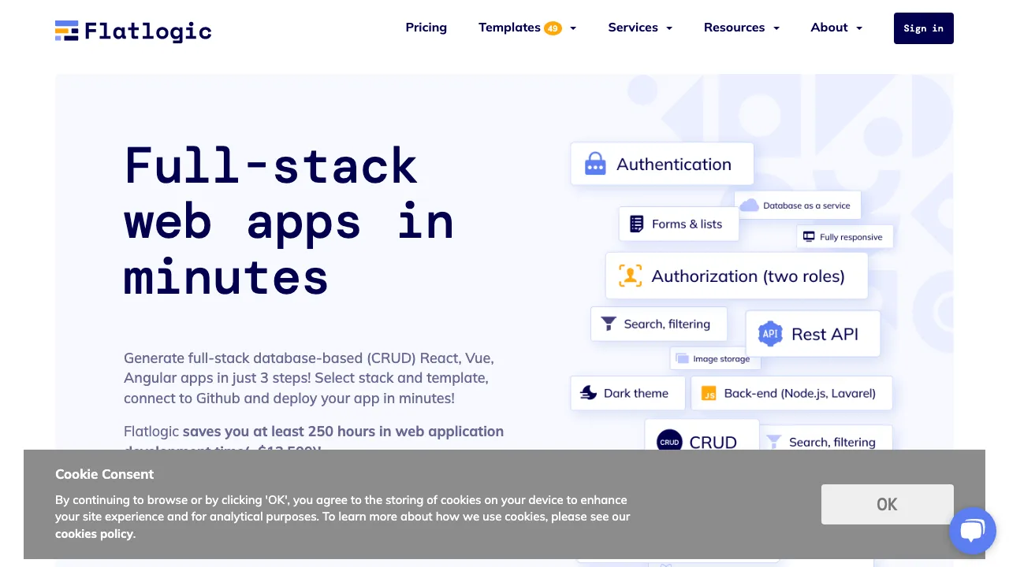
Task: Click the Rest API label
Action: pyautogui.click(x=825, y=334)
